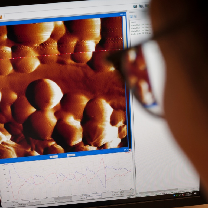Click the Scale field showing 79.56 nN
This screenshot has width=208, height=208.
[93, 195]
